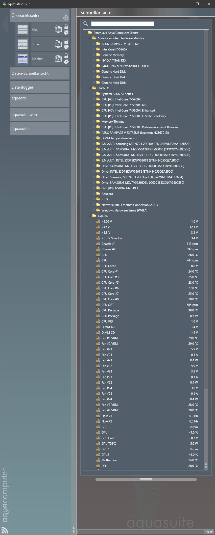The image size is (215, 535).
Task: Select the System: ASUS All Series entry
Action: [x=117, y=94]
